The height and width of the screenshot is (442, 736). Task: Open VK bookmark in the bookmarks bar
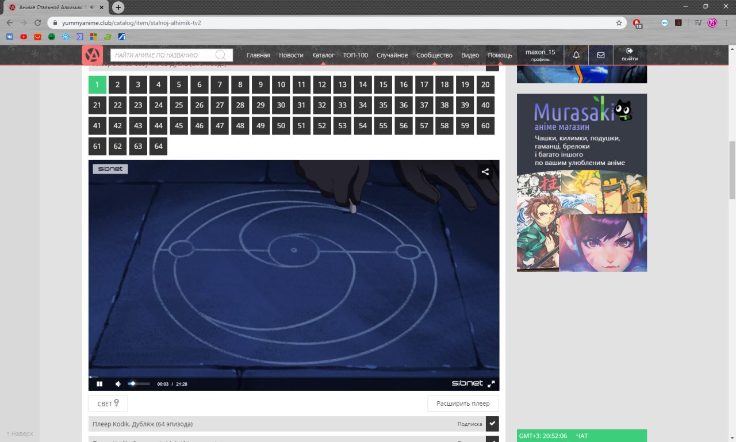(10, 37)
